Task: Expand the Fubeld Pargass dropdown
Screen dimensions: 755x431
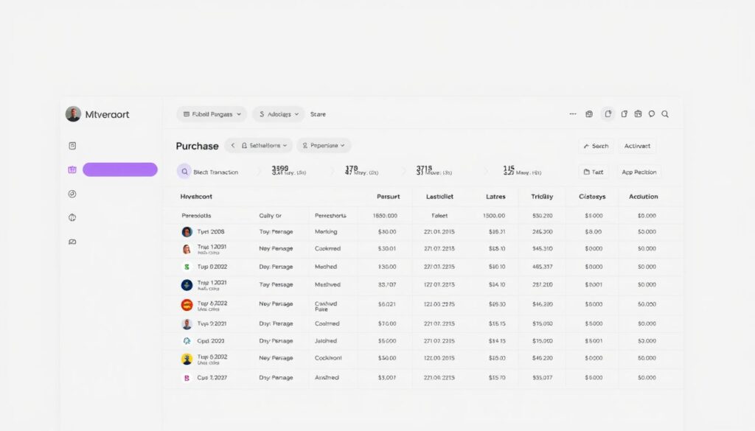Action: click(211, 114)
